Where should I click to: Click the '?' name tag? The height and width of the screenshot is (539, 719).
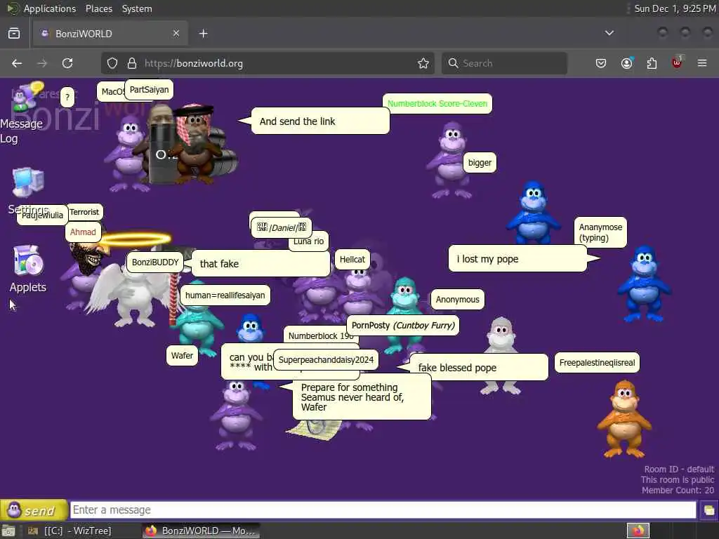(67, 97)
